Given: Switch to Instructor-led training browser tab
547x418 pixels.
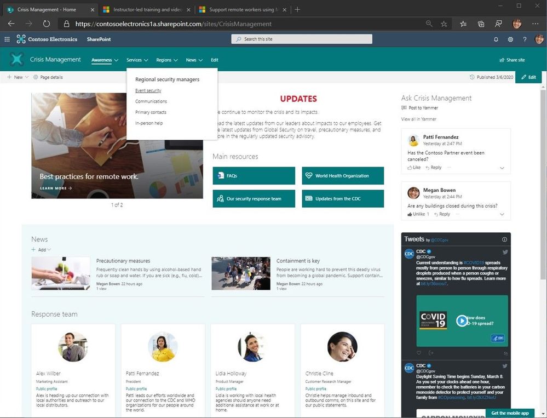Looking at the screenshot, I should 147,9.
